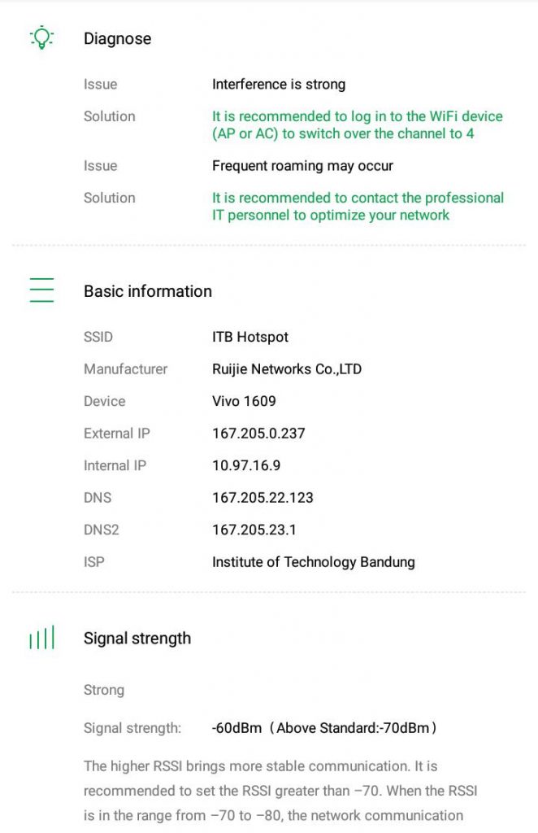Select the 'Frequent roaming may occur' issue

point(302,166)
